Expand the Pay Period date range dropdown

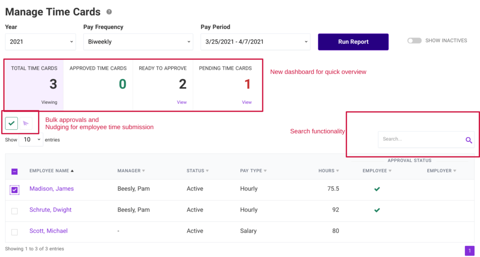pyautogui.click(x=255, y=42)
